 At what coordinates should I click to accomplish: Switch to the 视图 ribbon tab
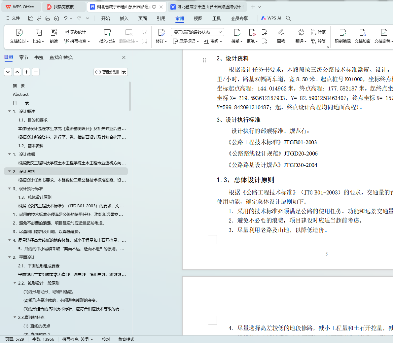pos(198,18)
